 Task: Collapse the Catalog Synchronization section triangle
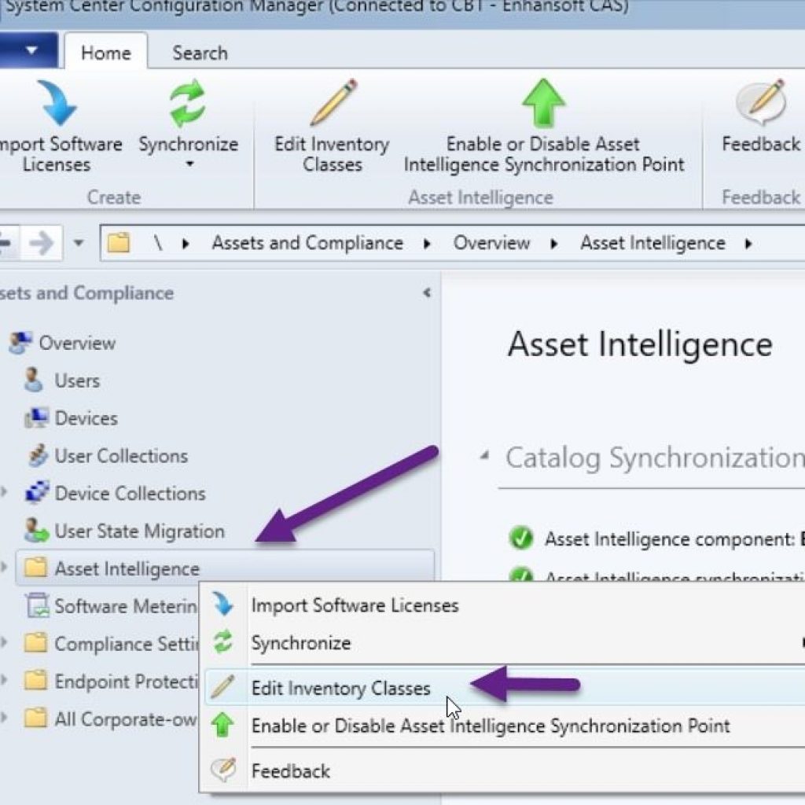point(484,456)
